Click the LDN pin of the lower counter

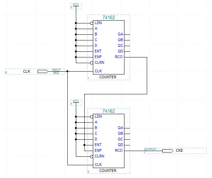(x=98, y=116)
